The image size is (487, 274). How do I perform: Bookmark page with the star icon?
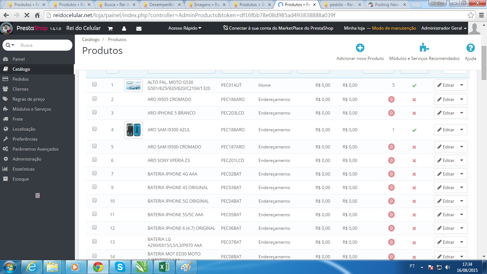[471, 15]
